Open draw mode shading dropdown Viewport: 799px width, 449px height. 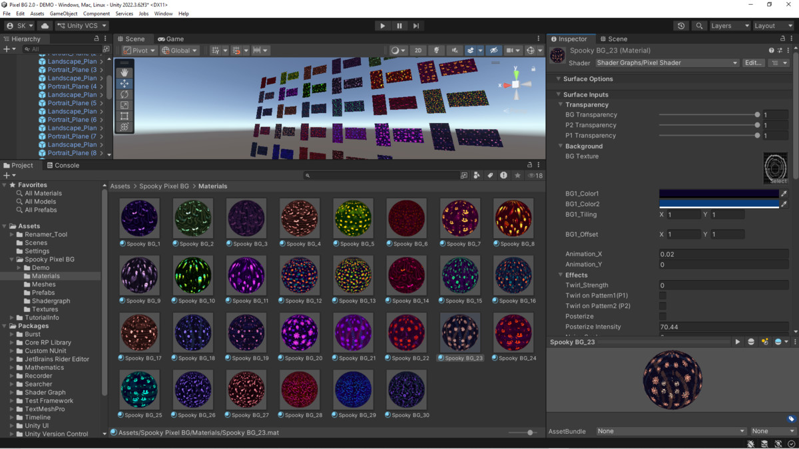click(x=398, y=51)
